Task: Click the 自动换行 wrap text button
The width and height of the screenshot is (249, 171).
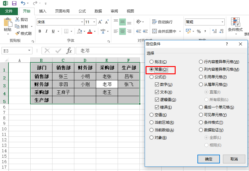Action: point(162,22)
